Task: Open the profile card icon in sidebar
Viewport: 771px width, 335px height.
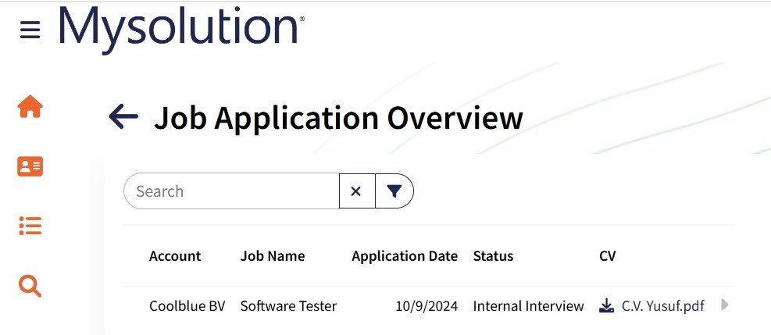Action: [30, 166]
